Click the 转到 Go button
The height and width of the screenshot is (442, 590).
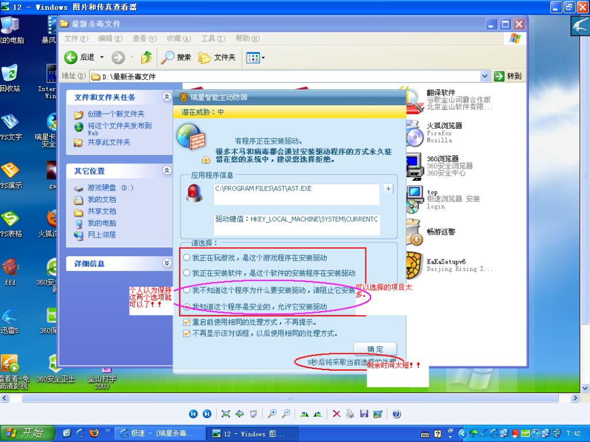pos(508,77)
